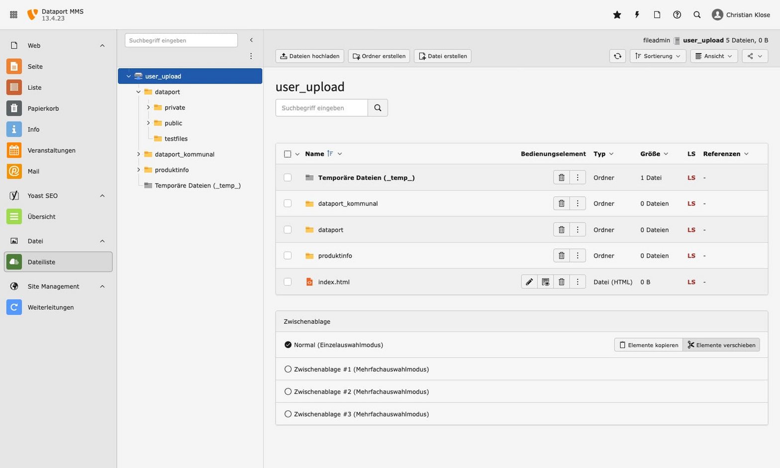Tick the checkbox next to index.html

[288, 282]
